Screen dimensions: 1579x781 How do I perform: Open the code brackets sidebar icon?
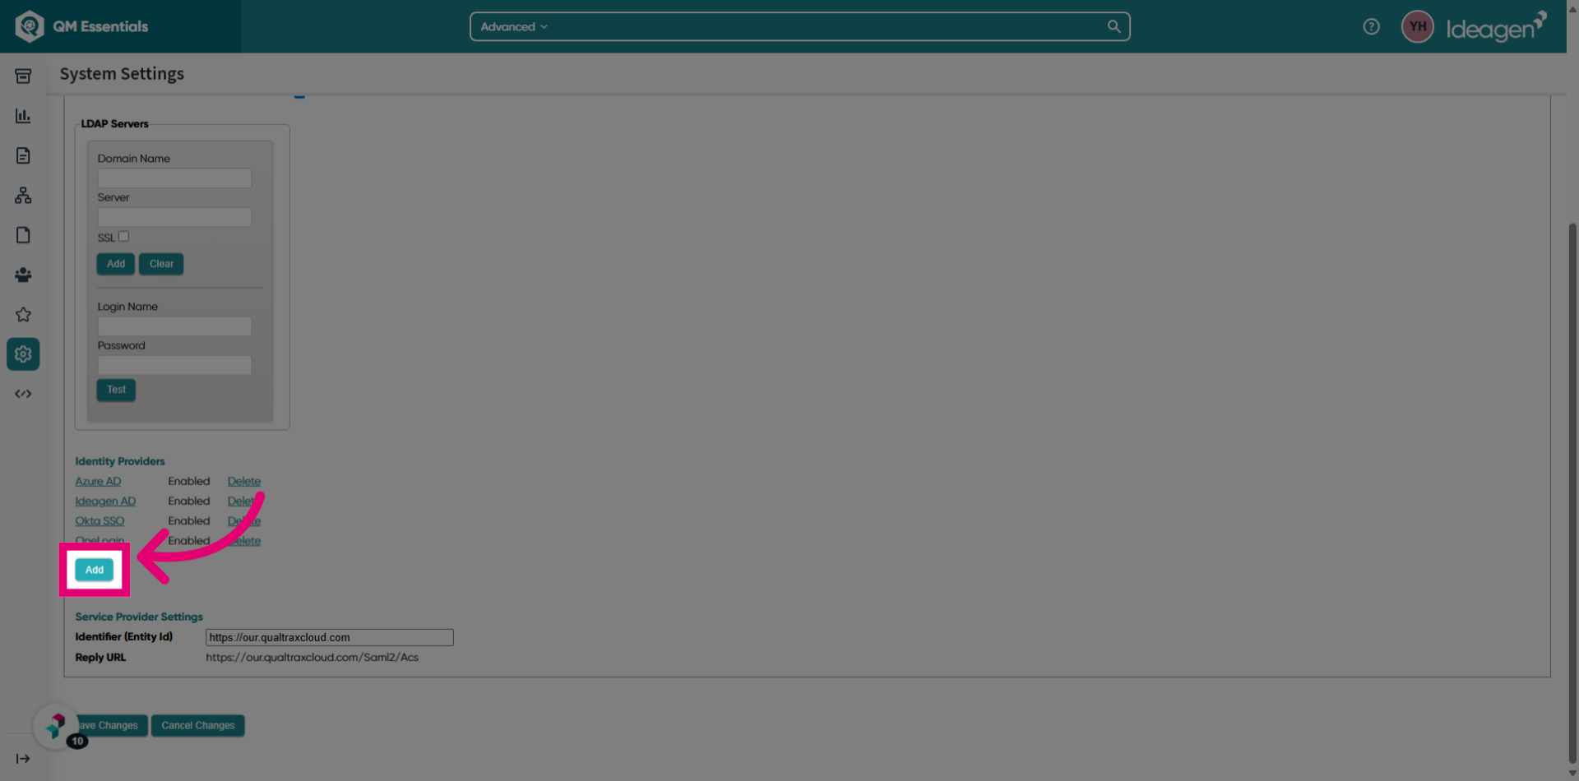click(x=23, y=394)
